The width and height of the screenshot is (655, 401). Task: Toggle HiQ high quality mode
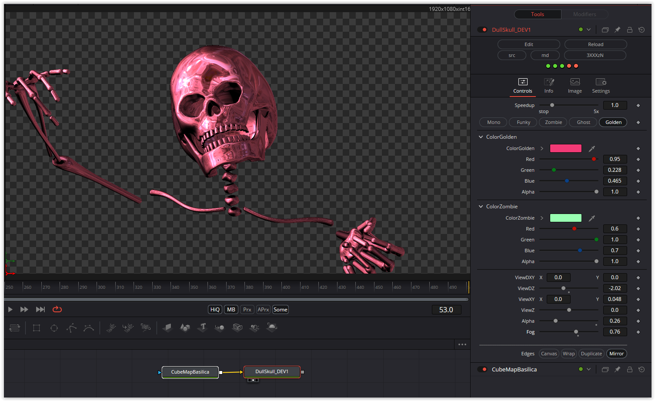[215, 310]
